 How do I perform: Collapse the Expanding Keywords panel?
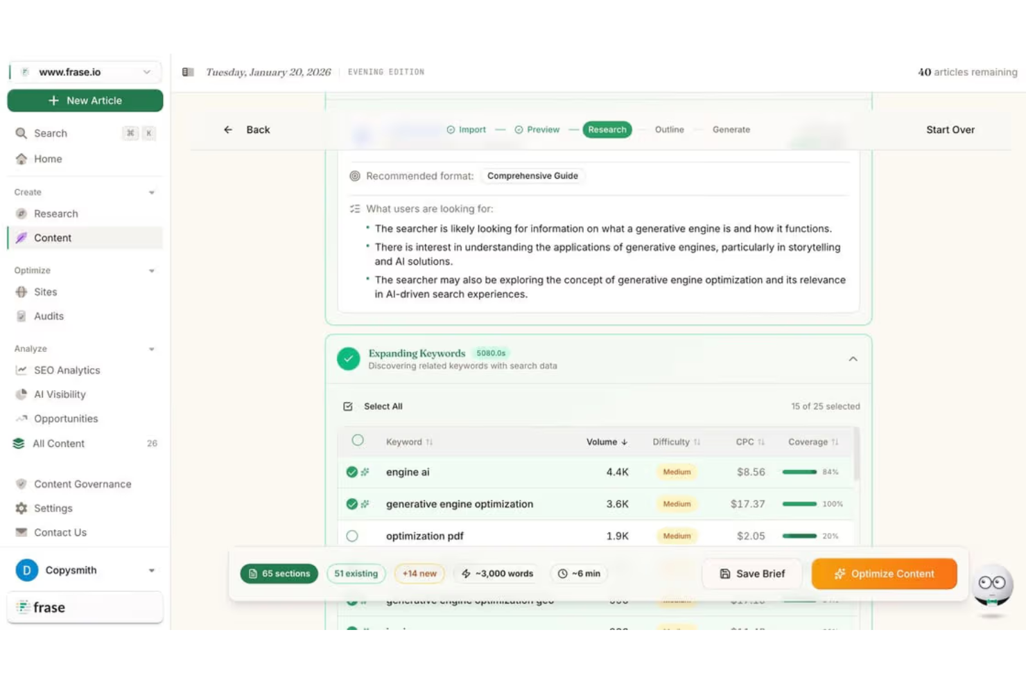(x=853, y=359)
